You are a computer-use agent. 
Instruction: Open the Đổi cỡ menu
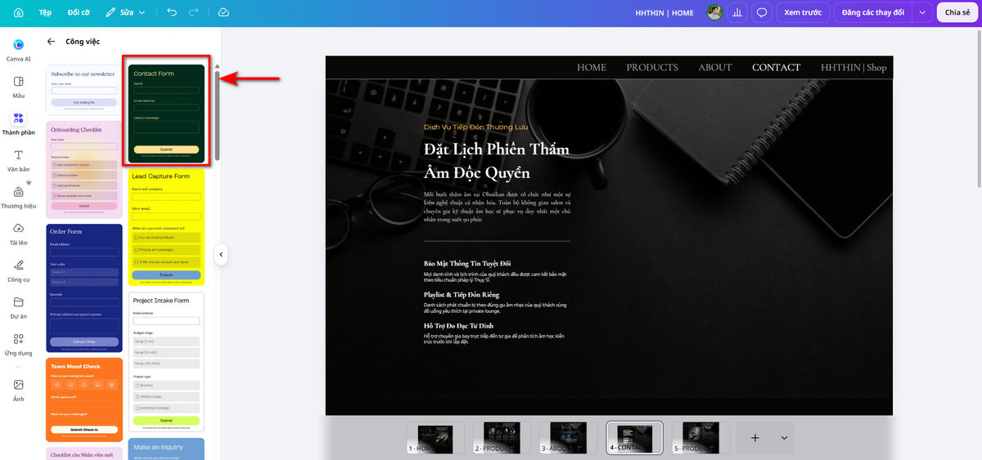(x=79, y=13)
